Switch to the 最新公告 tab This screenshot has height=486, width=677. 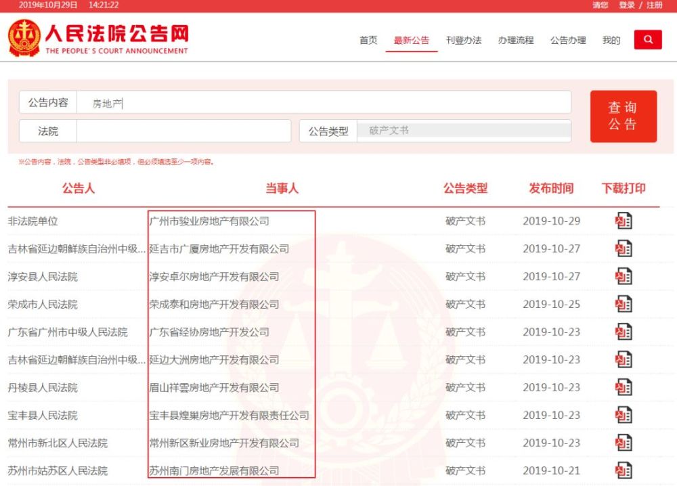[x=412, y=40]
